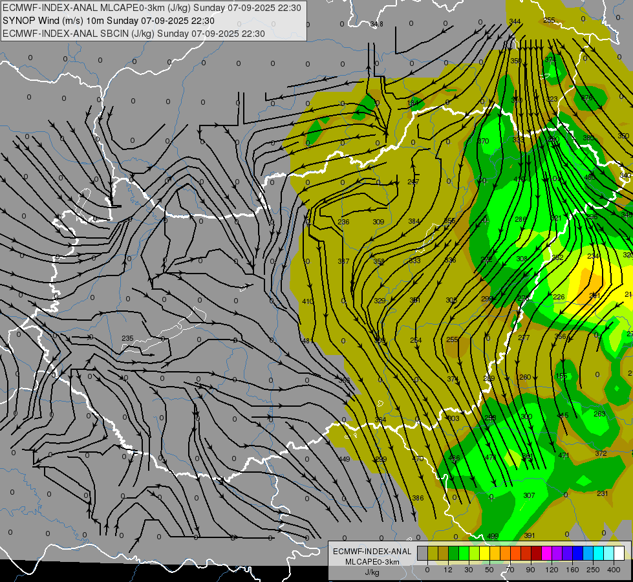Click the legend scale value 250

pyautogui.click(x=593, y=570)
